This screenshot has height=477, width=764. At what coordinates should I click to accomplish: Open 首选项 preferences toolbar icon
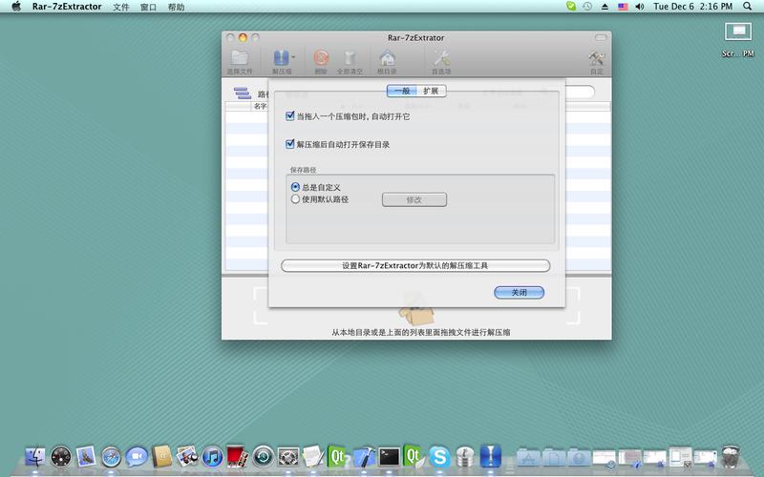pos(441,58)
